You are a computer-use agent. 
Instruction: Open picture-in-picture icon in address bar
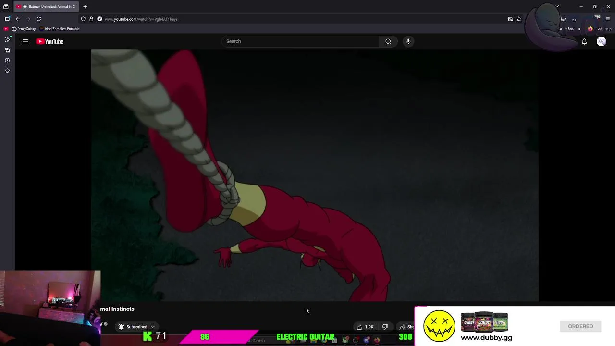(x=510, y=19)
